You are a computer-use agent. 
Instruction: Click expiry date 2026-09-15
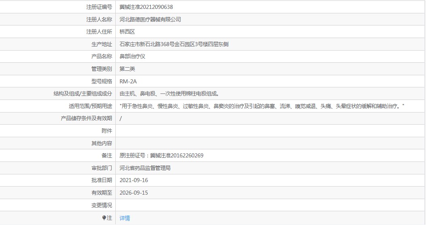tap(134, 193)
